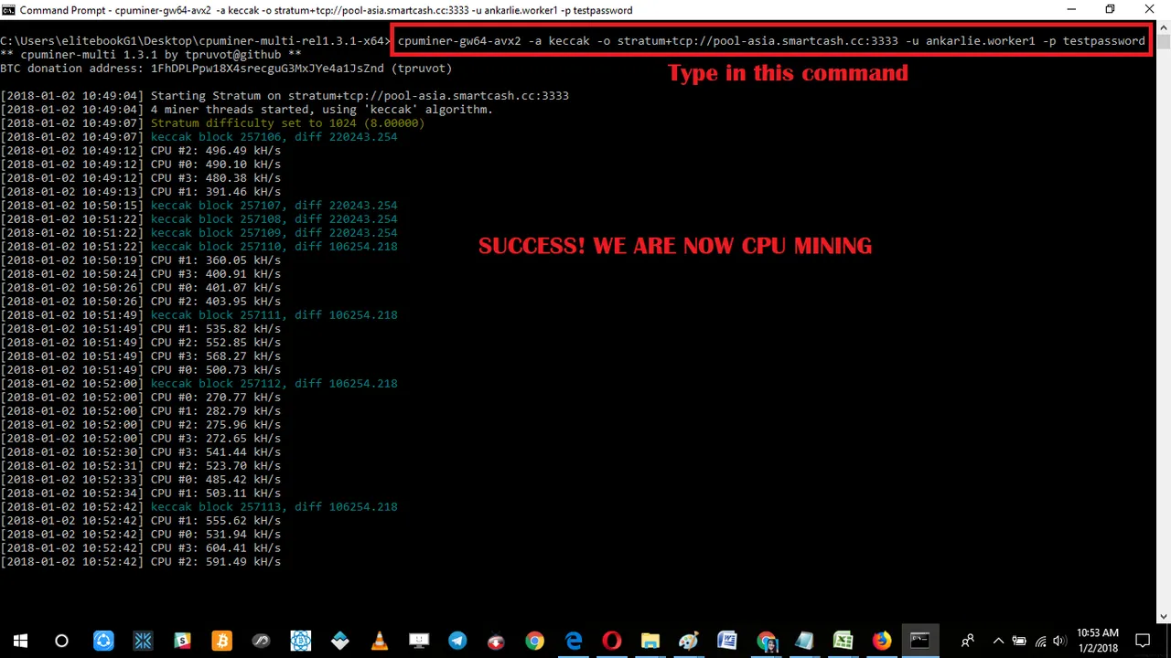
Task: Click the scrollbar down arrow
Action: (1163, 616)
